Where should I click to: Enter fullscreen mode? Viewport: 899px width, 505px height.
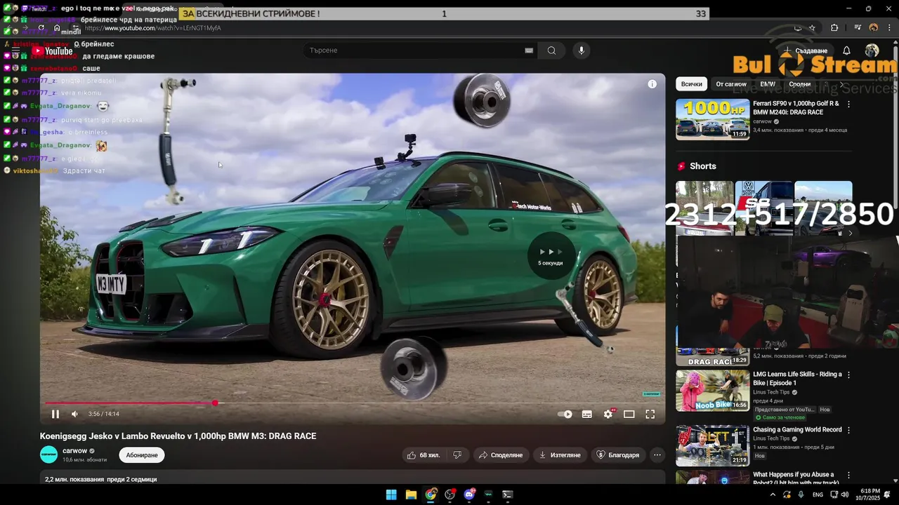coord(650,414)
